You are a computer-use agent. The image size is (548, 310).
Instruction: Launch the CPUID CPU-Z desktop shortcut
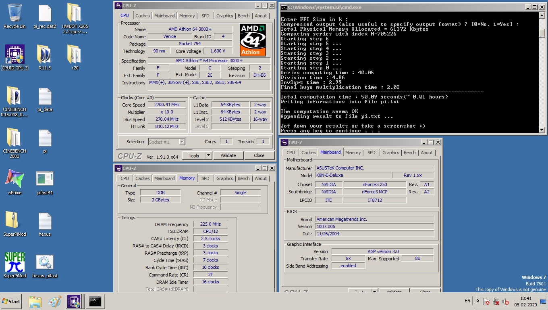pos(15,58)
